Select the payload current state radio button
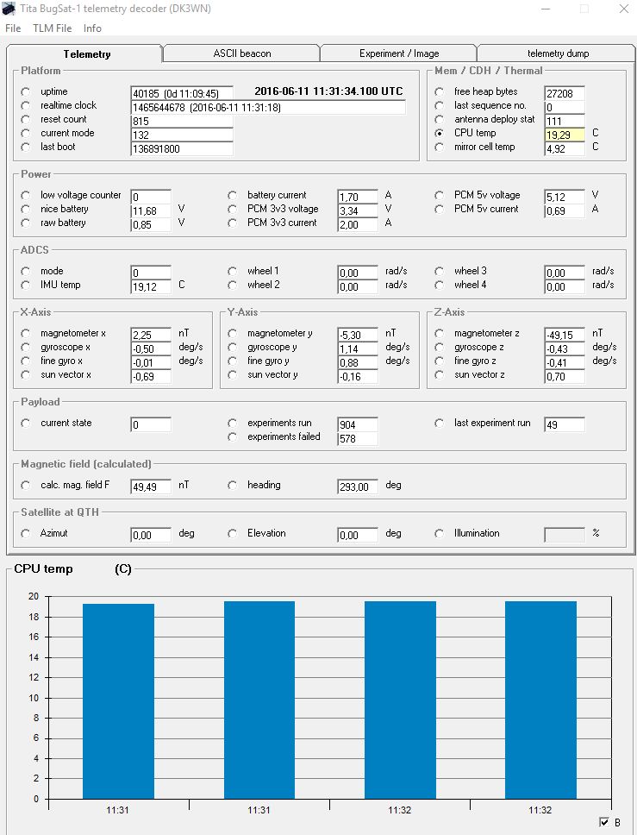This screenshot has height=835, width=637. pos(26,423)
